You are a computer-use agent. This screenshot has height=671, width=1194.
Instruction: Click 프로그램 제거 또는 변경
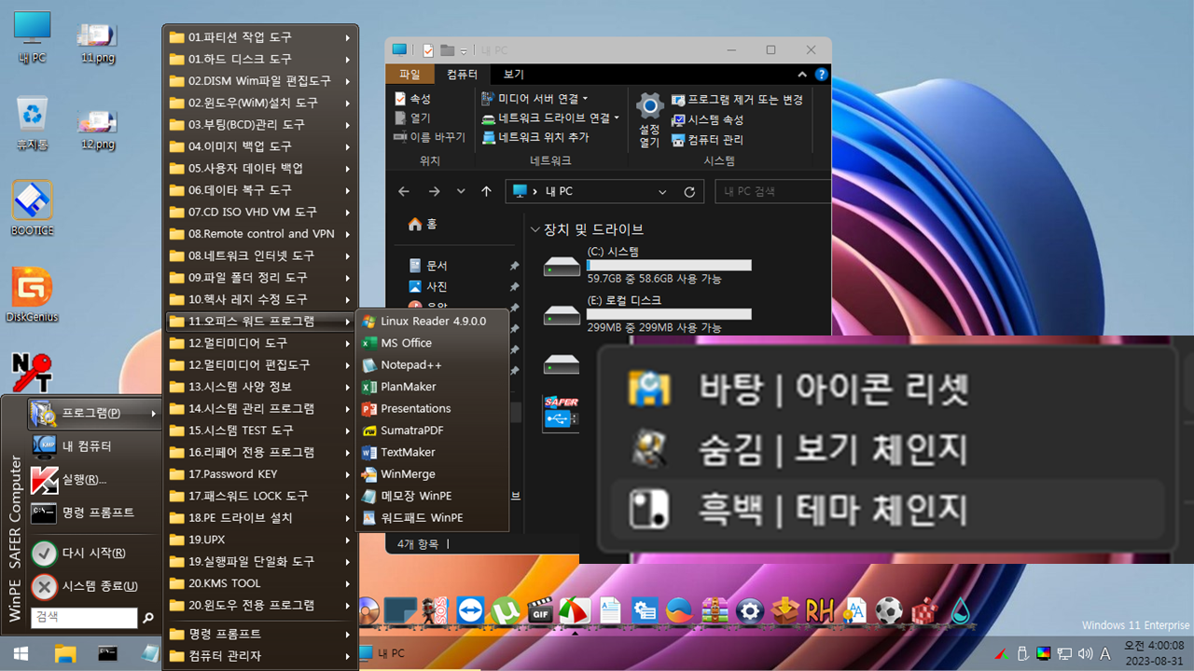click(x=738, y=100)
